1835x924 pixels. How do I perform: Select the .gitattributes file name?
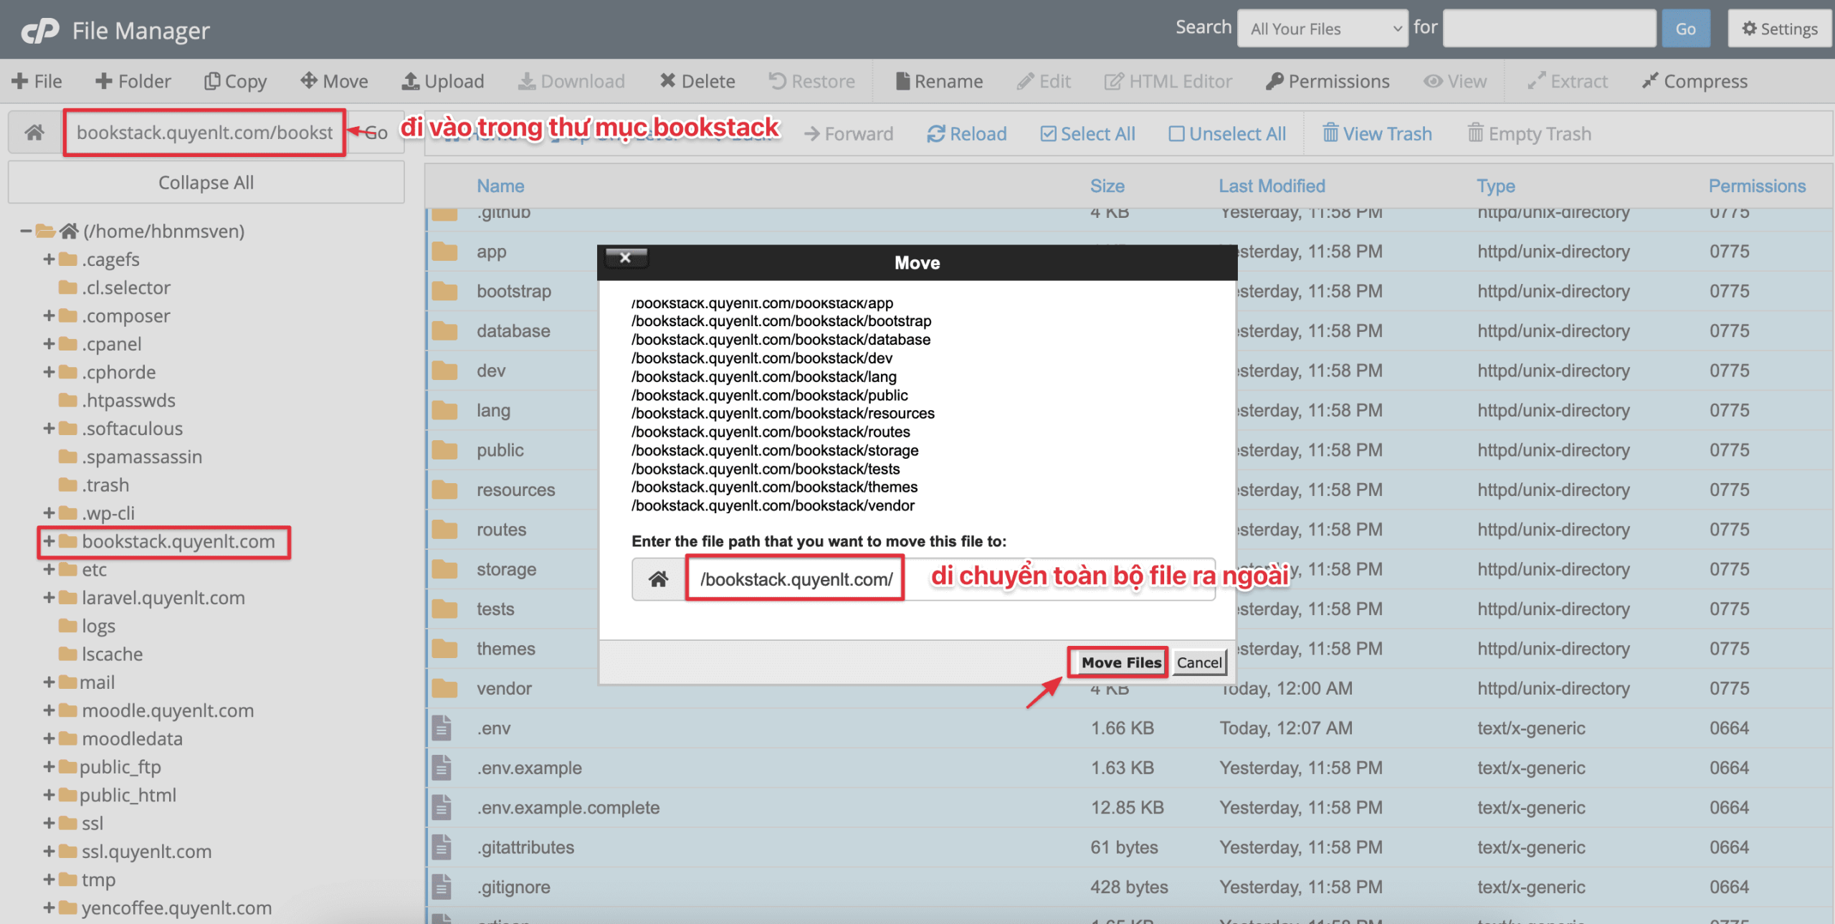[x=525, y=847]
